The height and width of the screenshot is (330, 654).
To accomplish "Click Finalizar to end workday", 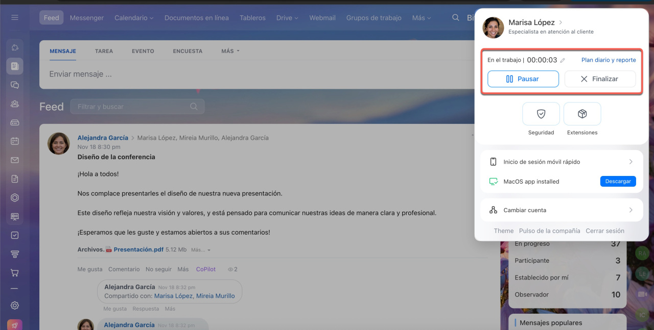I will click(x=600, y=79).
